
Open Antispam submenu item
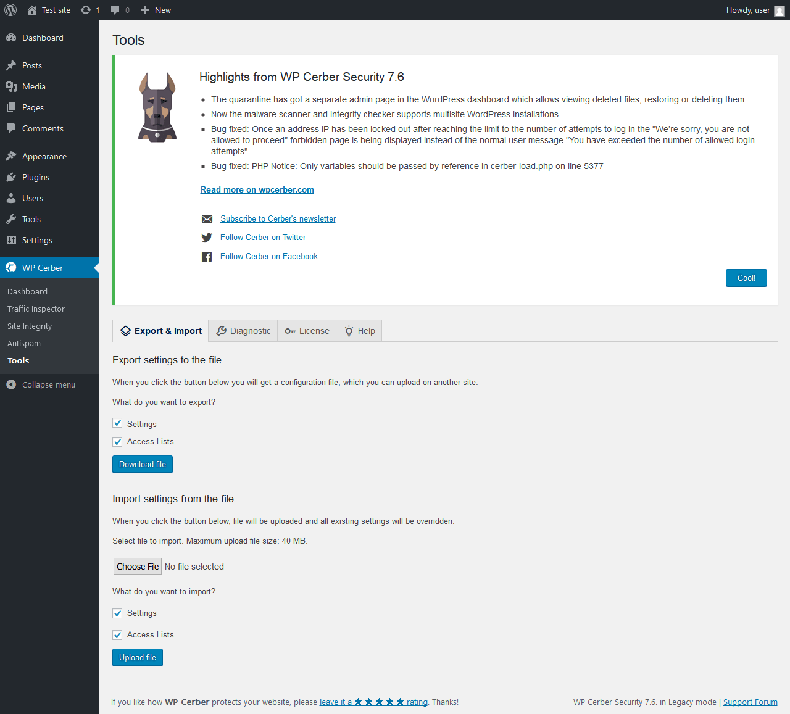pos(24,343)
